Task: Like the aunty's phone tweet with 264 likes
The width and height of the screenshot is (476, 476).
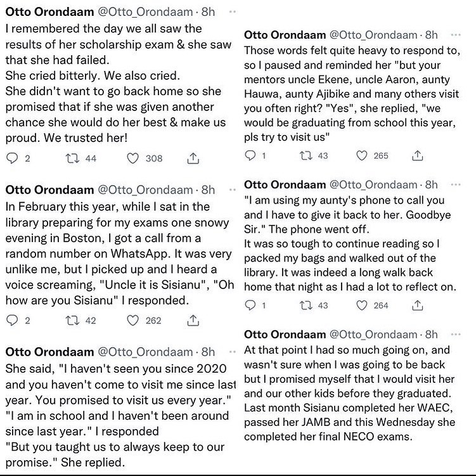Action: point(363,306)
